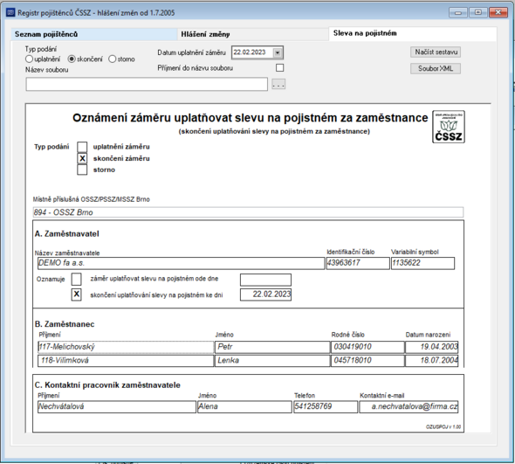Click the '...' browse file button

pos(278,84)
